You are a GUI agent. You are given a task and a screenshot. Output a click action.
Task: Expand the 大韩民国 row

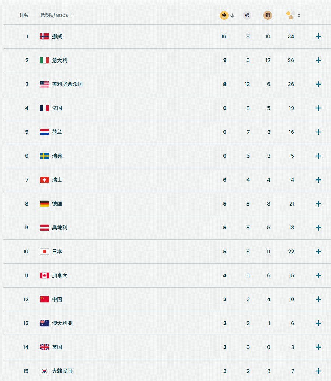tap(318, 371)
